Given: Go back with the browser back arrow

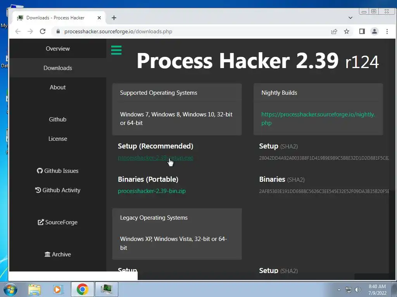Looking at the screenshot, I should 18,31.
